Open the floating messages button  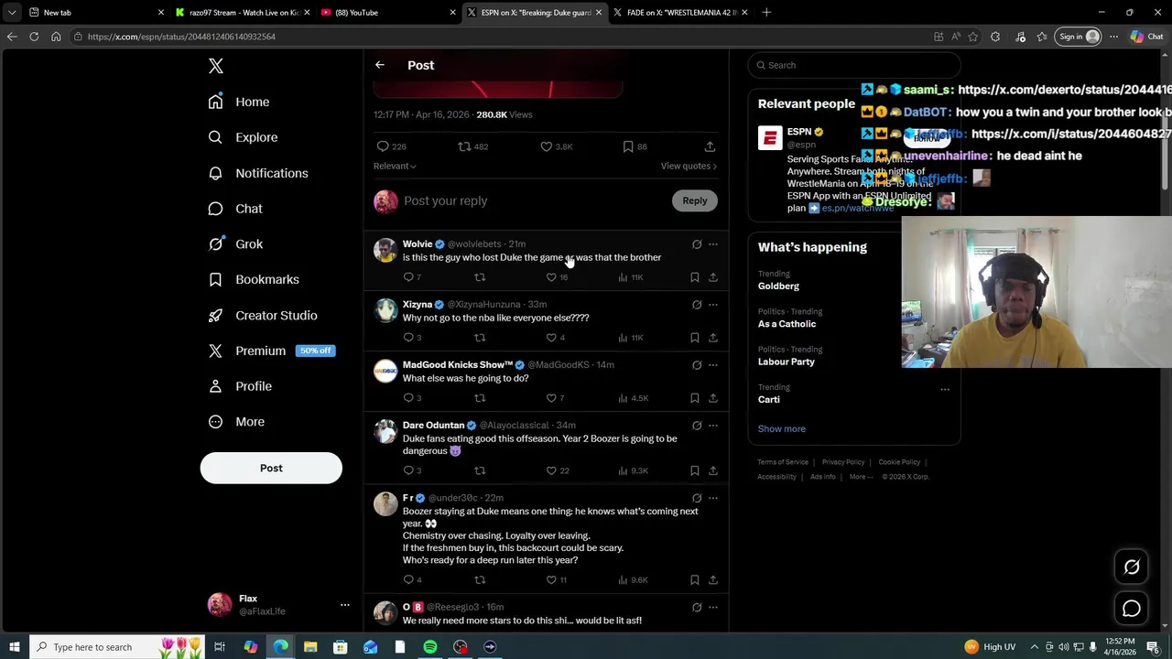(1132, 609)
